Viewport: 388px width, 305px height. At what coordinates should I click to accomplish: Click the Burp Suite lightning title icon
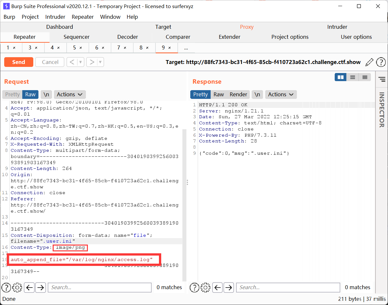pos(6,6)
